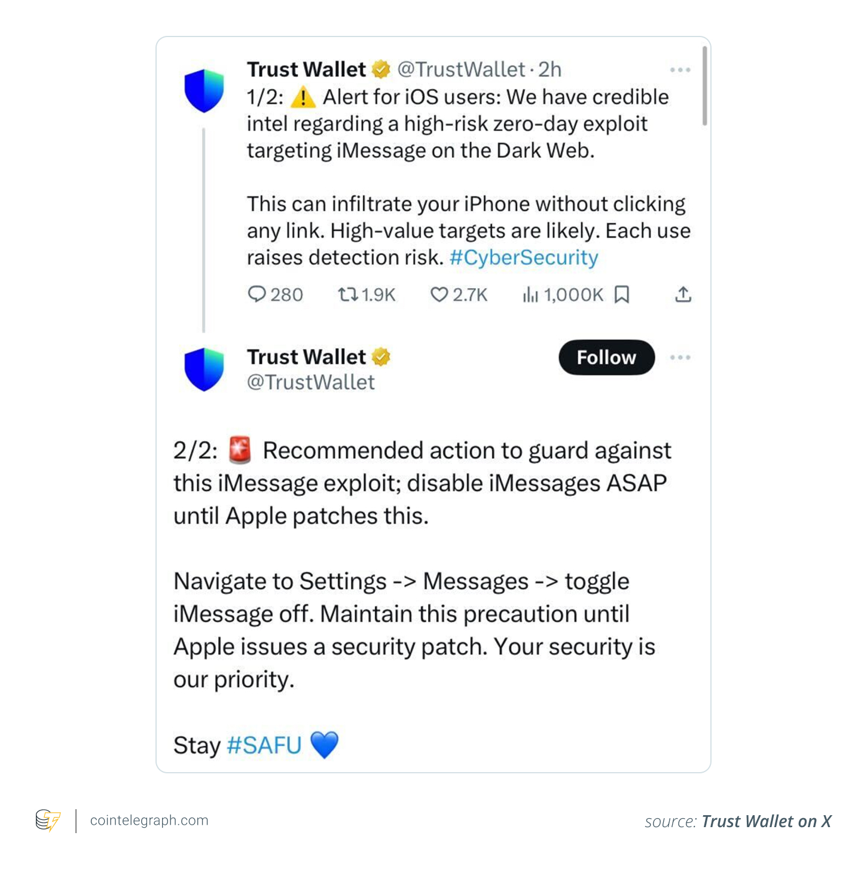867x869 pixels.
Task: Bookmark the first Trust Wallet tweet
Action: click(x=622, y=294)
